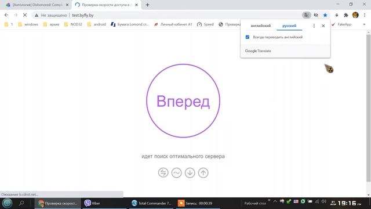Click the lock icon beside extensions icon
The width and height of the screenshot is (371, 209).
pyautogui.click(x=336, y=15)
